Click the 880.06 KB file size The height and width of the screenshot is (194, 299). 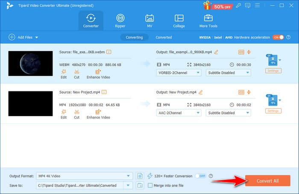click(x=113, y=65)
